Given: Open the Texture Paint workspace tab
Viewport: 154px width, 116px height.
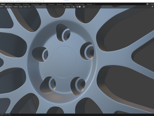Looking at the screenshot, I should click(35, 4).
